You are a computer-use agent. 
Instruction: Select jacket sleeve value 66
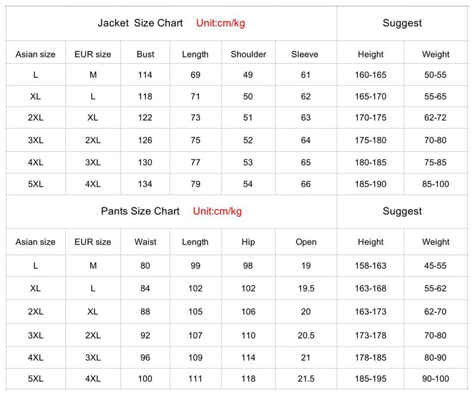(x=306, y=184)
